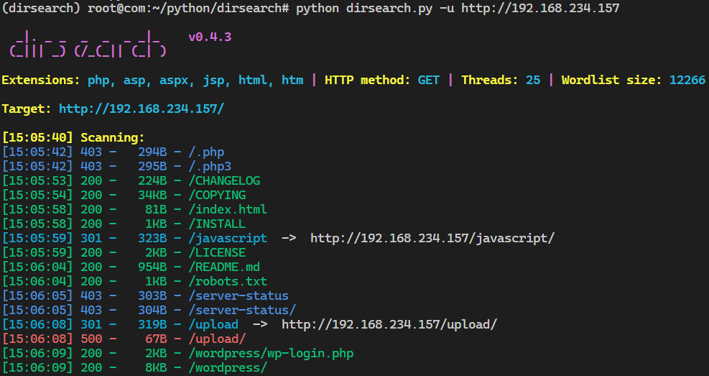Click the shell prompt root@com:~/python/dirsearch#
Image resolution: width=709 pixels, height=376 pixels.
coord(188,8)
